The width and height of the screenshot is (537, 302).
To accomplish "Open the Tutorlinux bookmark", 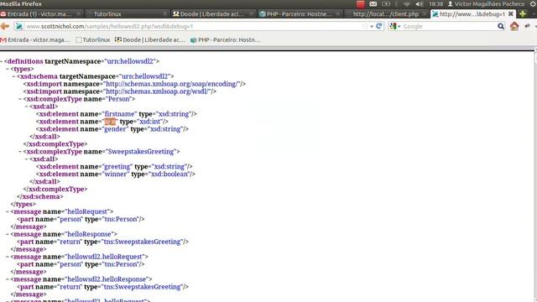I will [93, 39].
